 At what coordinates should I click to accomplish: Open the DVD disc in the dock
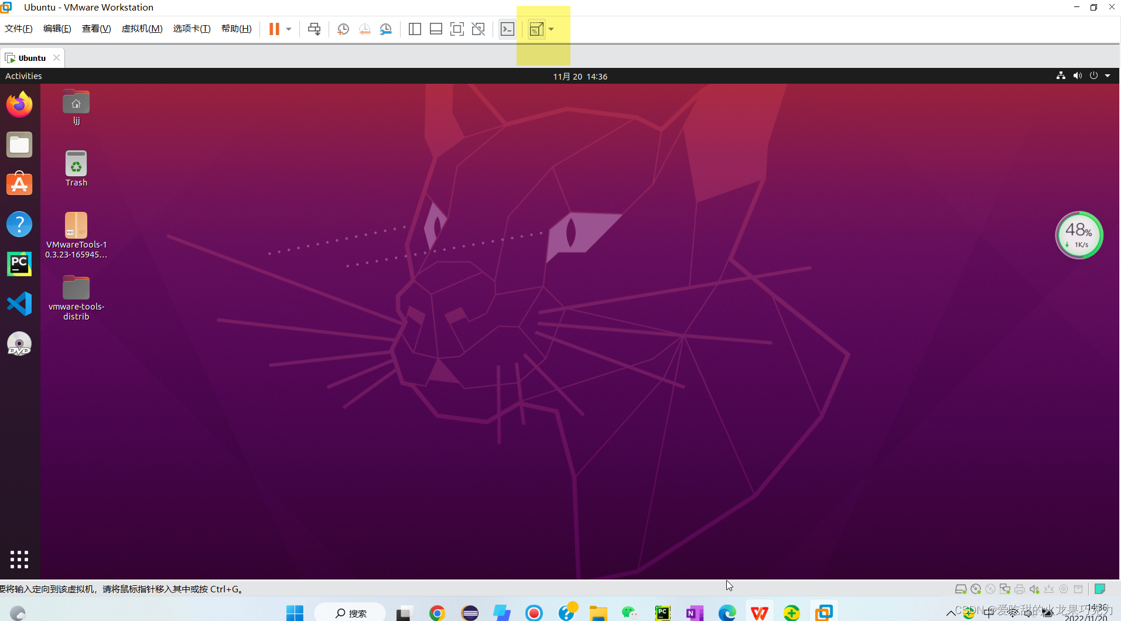coord(19,344)
